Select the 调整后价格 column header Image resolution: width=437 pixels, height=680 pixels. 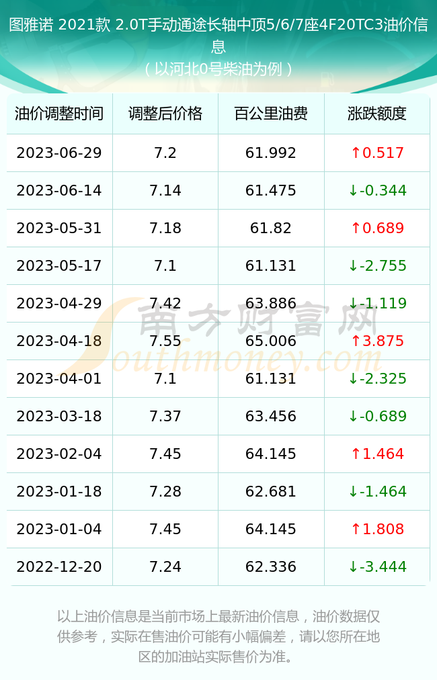click(165, 114)
